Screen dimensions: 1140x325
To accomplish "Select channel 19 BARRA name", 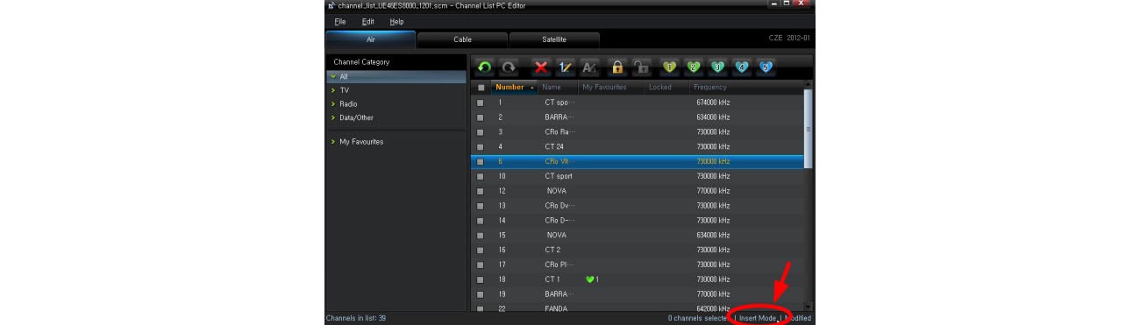I will (559, 294).
